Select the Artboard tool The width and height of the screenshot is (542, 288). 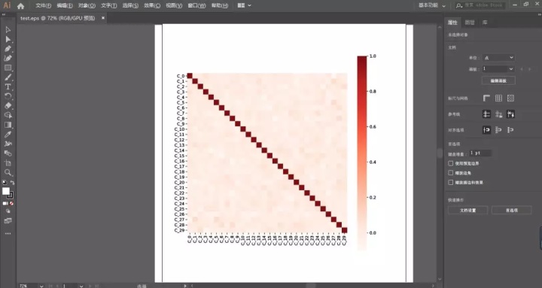click(x=8, y=163)
